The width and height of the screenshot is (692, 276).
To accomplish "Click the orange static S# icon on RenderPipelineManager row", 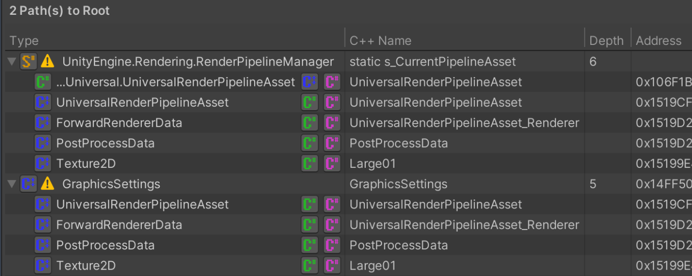I will [x=28, y=61].
